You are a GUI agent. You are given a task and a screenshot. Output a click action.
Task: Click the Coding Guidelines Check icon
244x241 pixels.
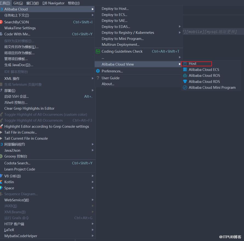tap(98, 51)
